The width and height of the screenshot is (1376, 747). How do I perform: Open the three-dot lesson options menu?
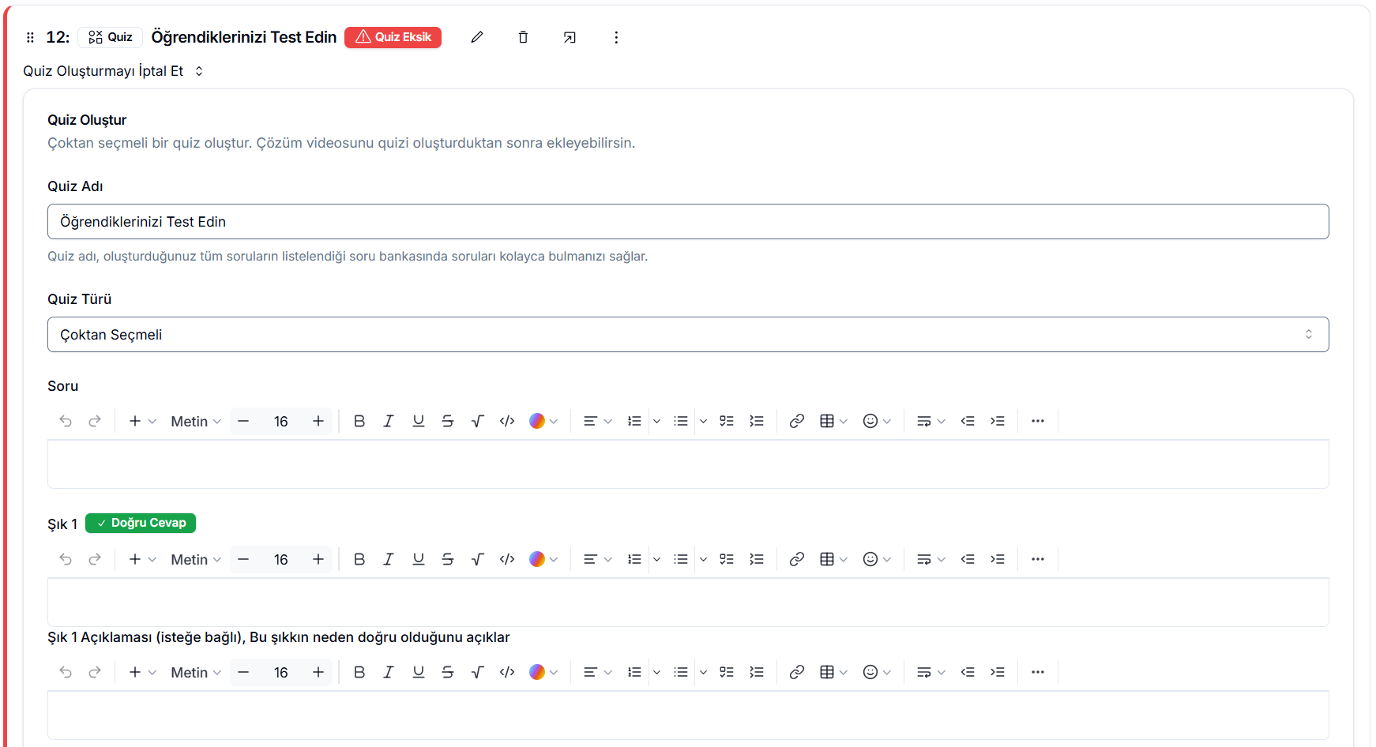coord(616,37)
